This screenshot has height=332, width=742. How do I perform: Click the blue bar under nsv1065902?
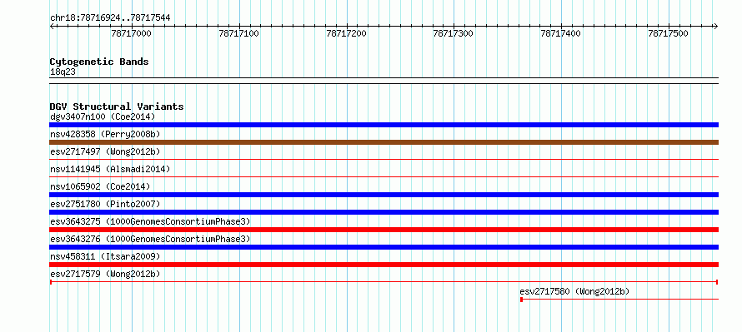tap(384, 195)
